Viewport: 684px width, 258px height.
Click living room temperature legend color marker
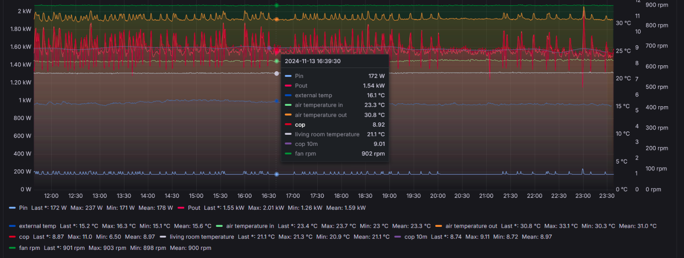(163, 237)
